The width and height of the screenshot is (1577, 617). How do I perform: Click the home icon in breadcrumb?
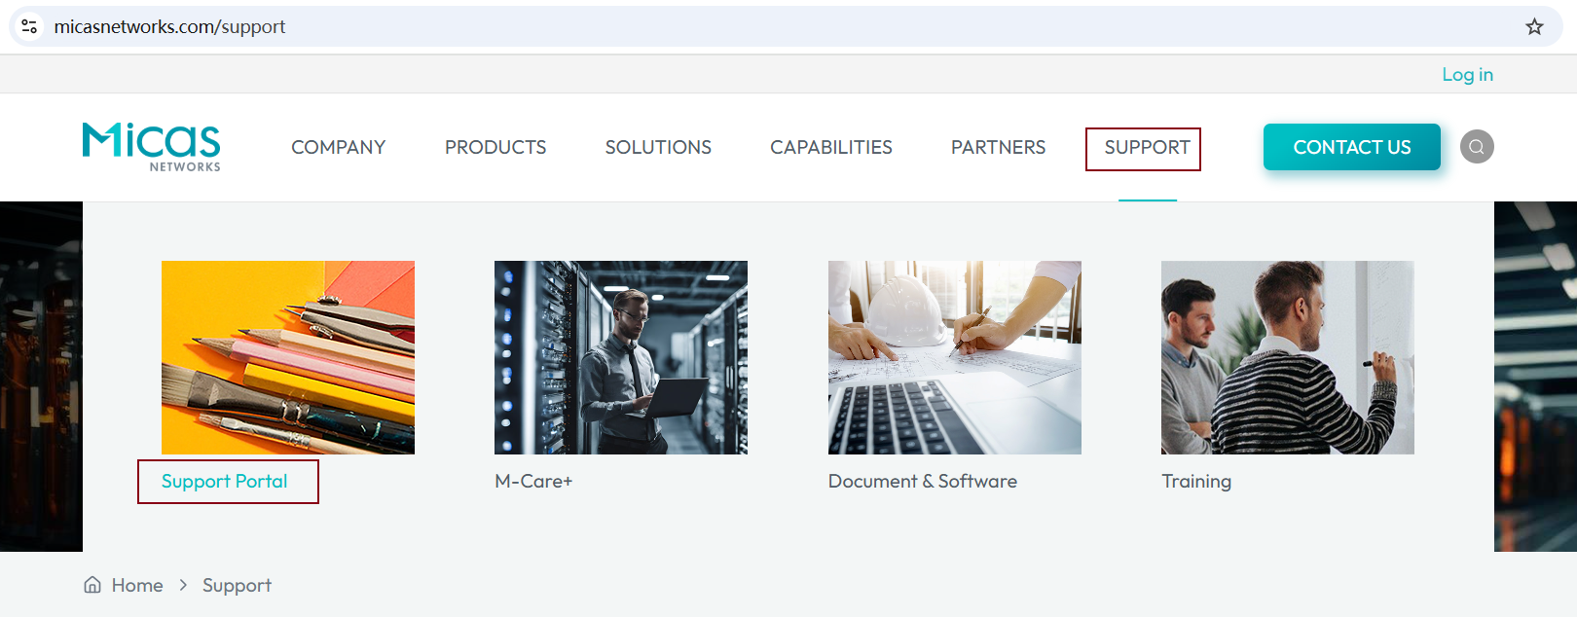[92, 585]
